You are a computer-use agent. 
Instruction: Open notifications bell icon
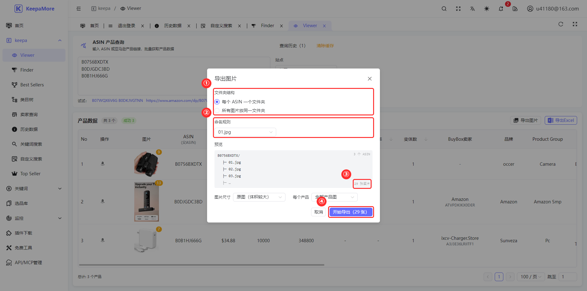tap(501, 9)
